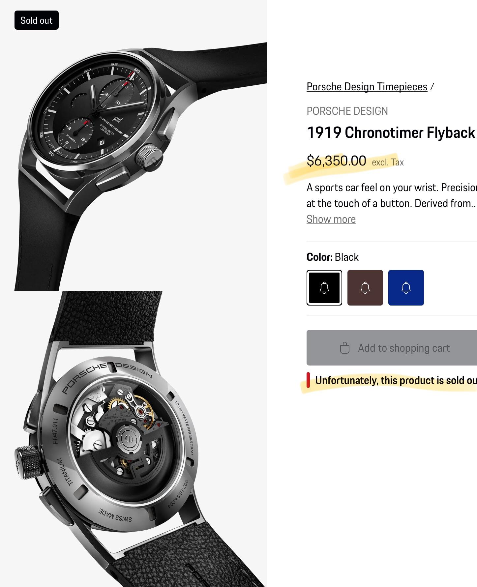This screenshot has height=587, width=477.
Task: Click the bell icon on the black swatch
Action: pos(324,288)
